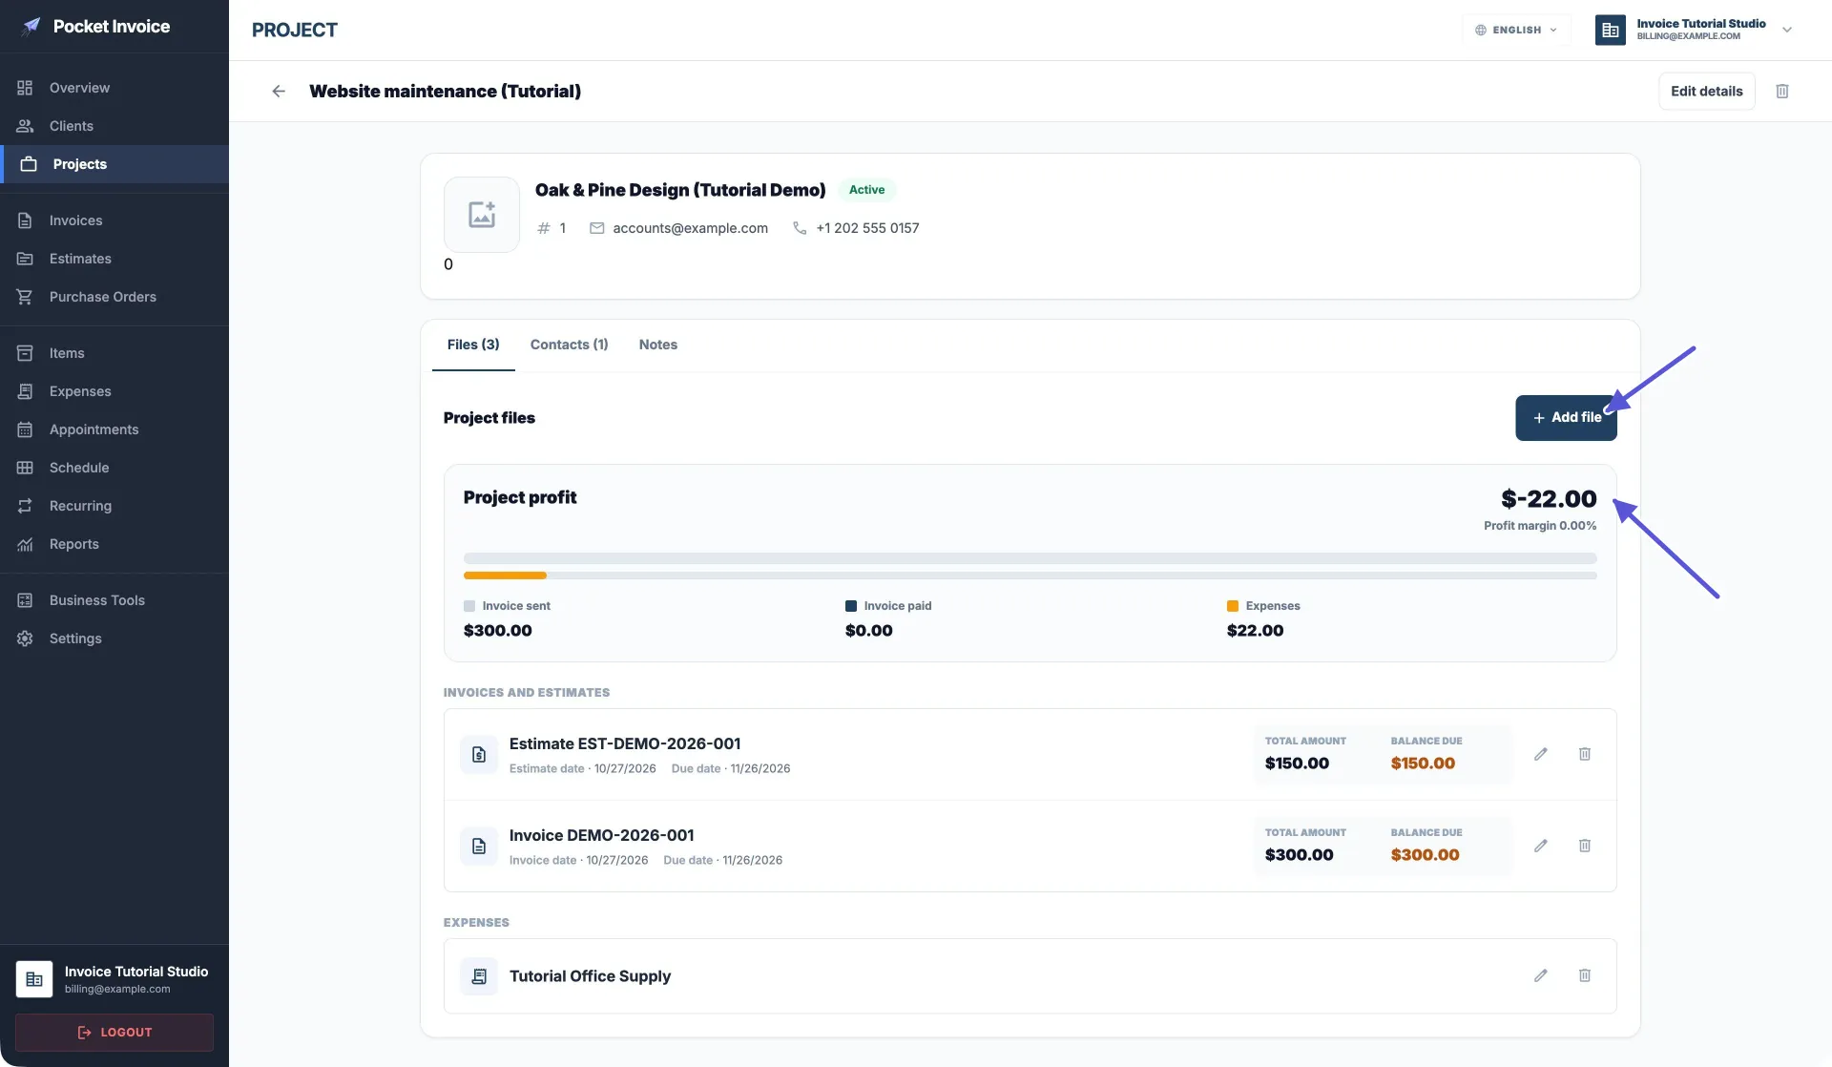Click the Add file button

(x=1566, y=418)
